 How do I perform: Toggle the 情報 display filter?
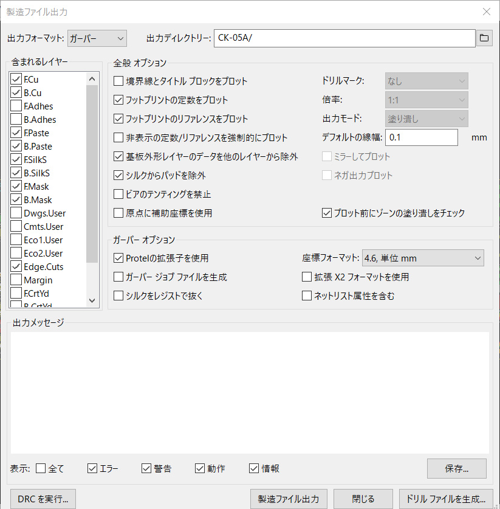tap(254, 468)
